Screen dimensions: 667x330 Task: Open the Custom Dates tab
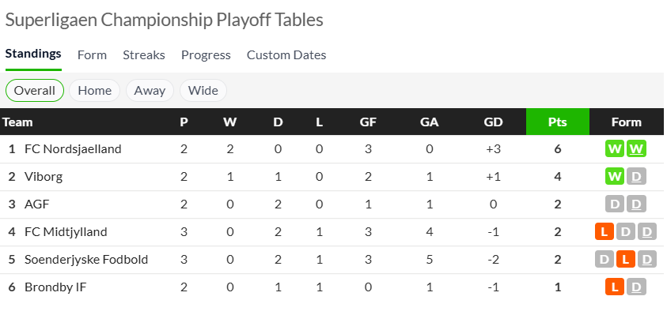click(286, 55)
